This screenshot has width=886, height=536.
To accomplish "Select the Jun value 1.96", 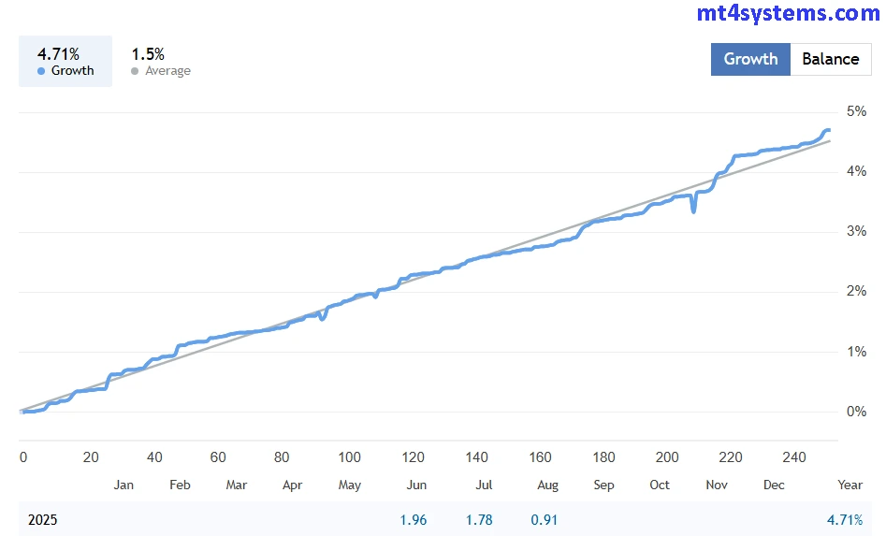I will click(x=413, y=520).
